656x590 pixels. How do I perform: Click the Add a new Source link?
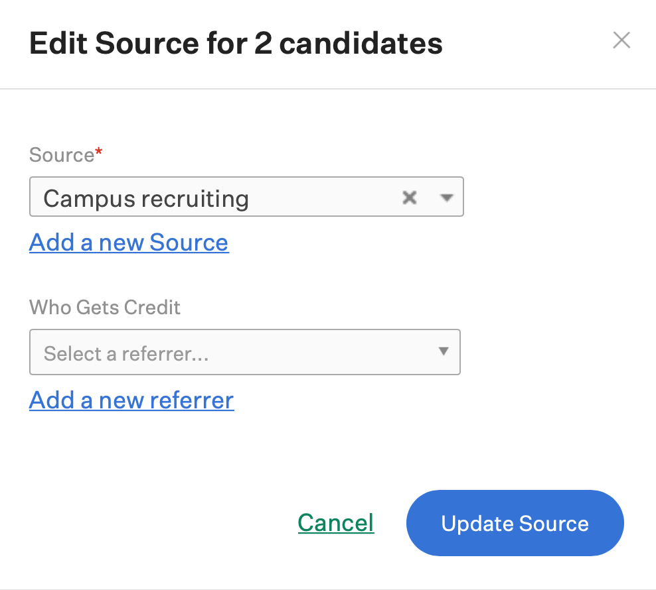click(129, 243)
